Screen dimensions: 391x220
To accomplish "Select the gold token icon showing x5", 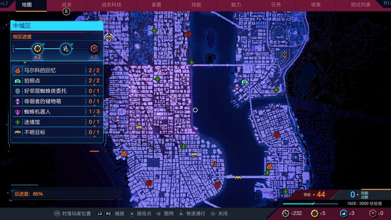I will click(x=314, y=213).
